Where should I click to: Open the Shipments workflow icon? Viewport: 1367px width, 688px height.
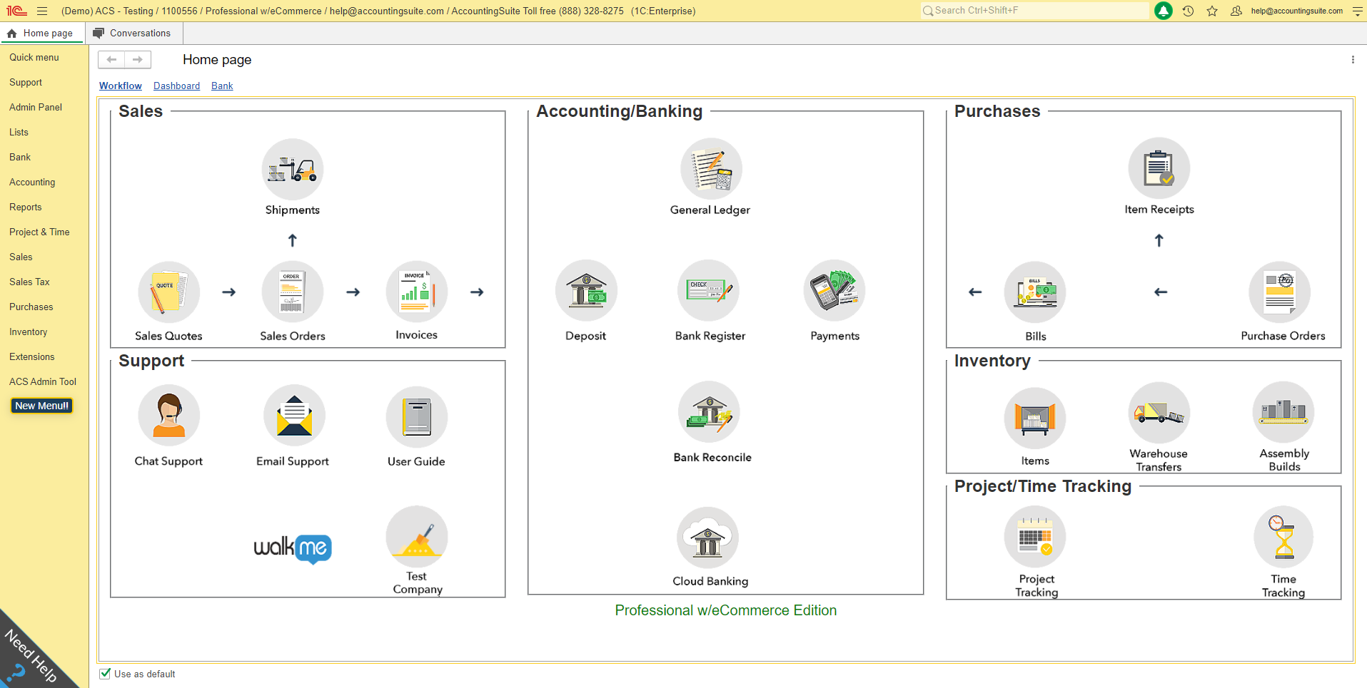293,170
